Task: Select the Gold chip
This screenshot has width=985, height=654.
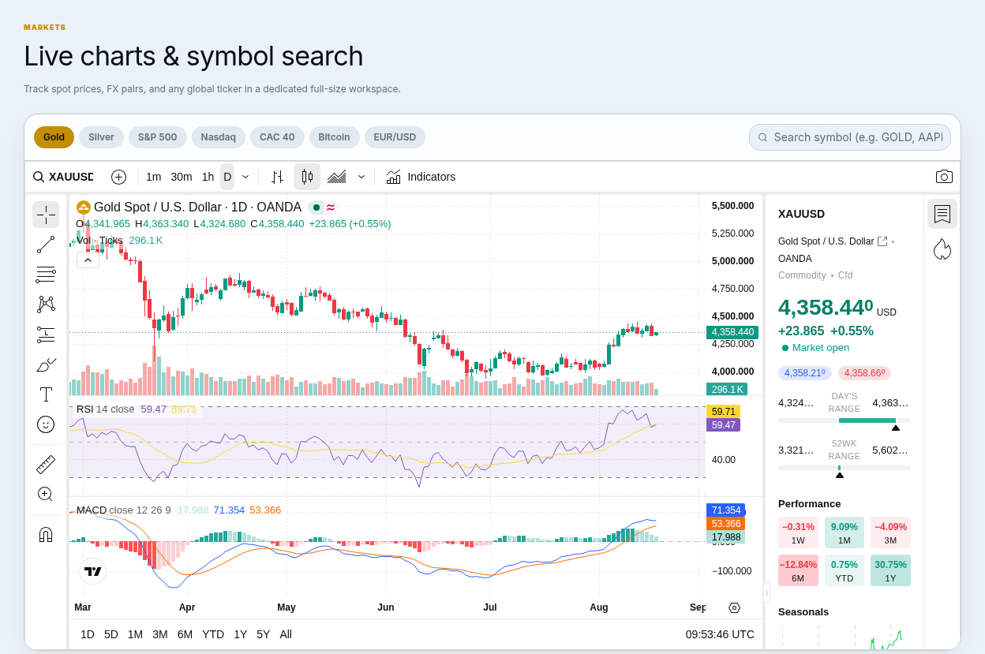Action: tap(54, 137)
